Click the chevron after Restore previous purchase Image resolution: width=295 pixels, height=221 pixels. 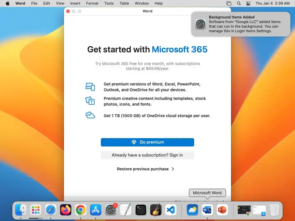click(x=173, y=169)
